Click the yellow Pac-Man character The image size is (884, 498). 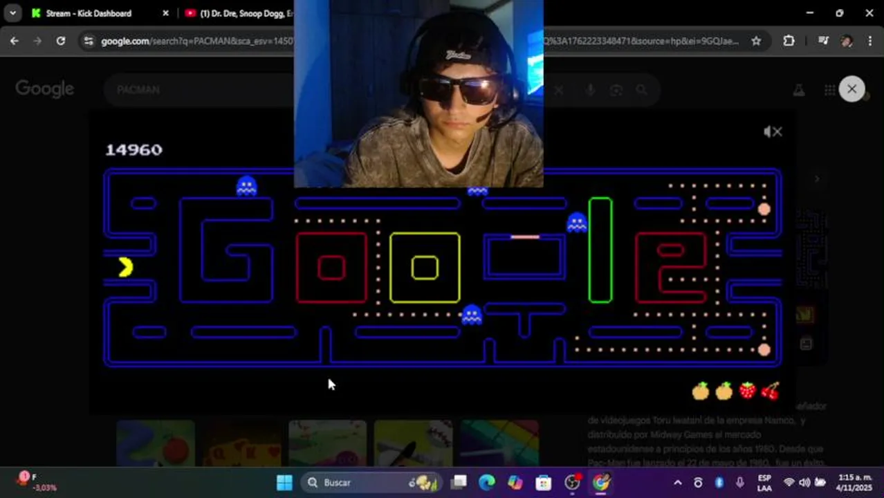[x=125, y=267]
